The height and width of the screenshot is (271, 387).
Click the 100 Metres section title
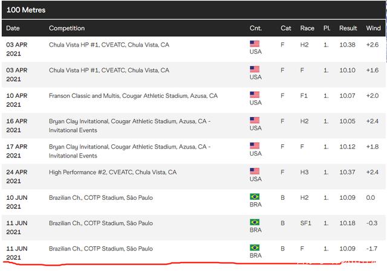coord(26,10)
